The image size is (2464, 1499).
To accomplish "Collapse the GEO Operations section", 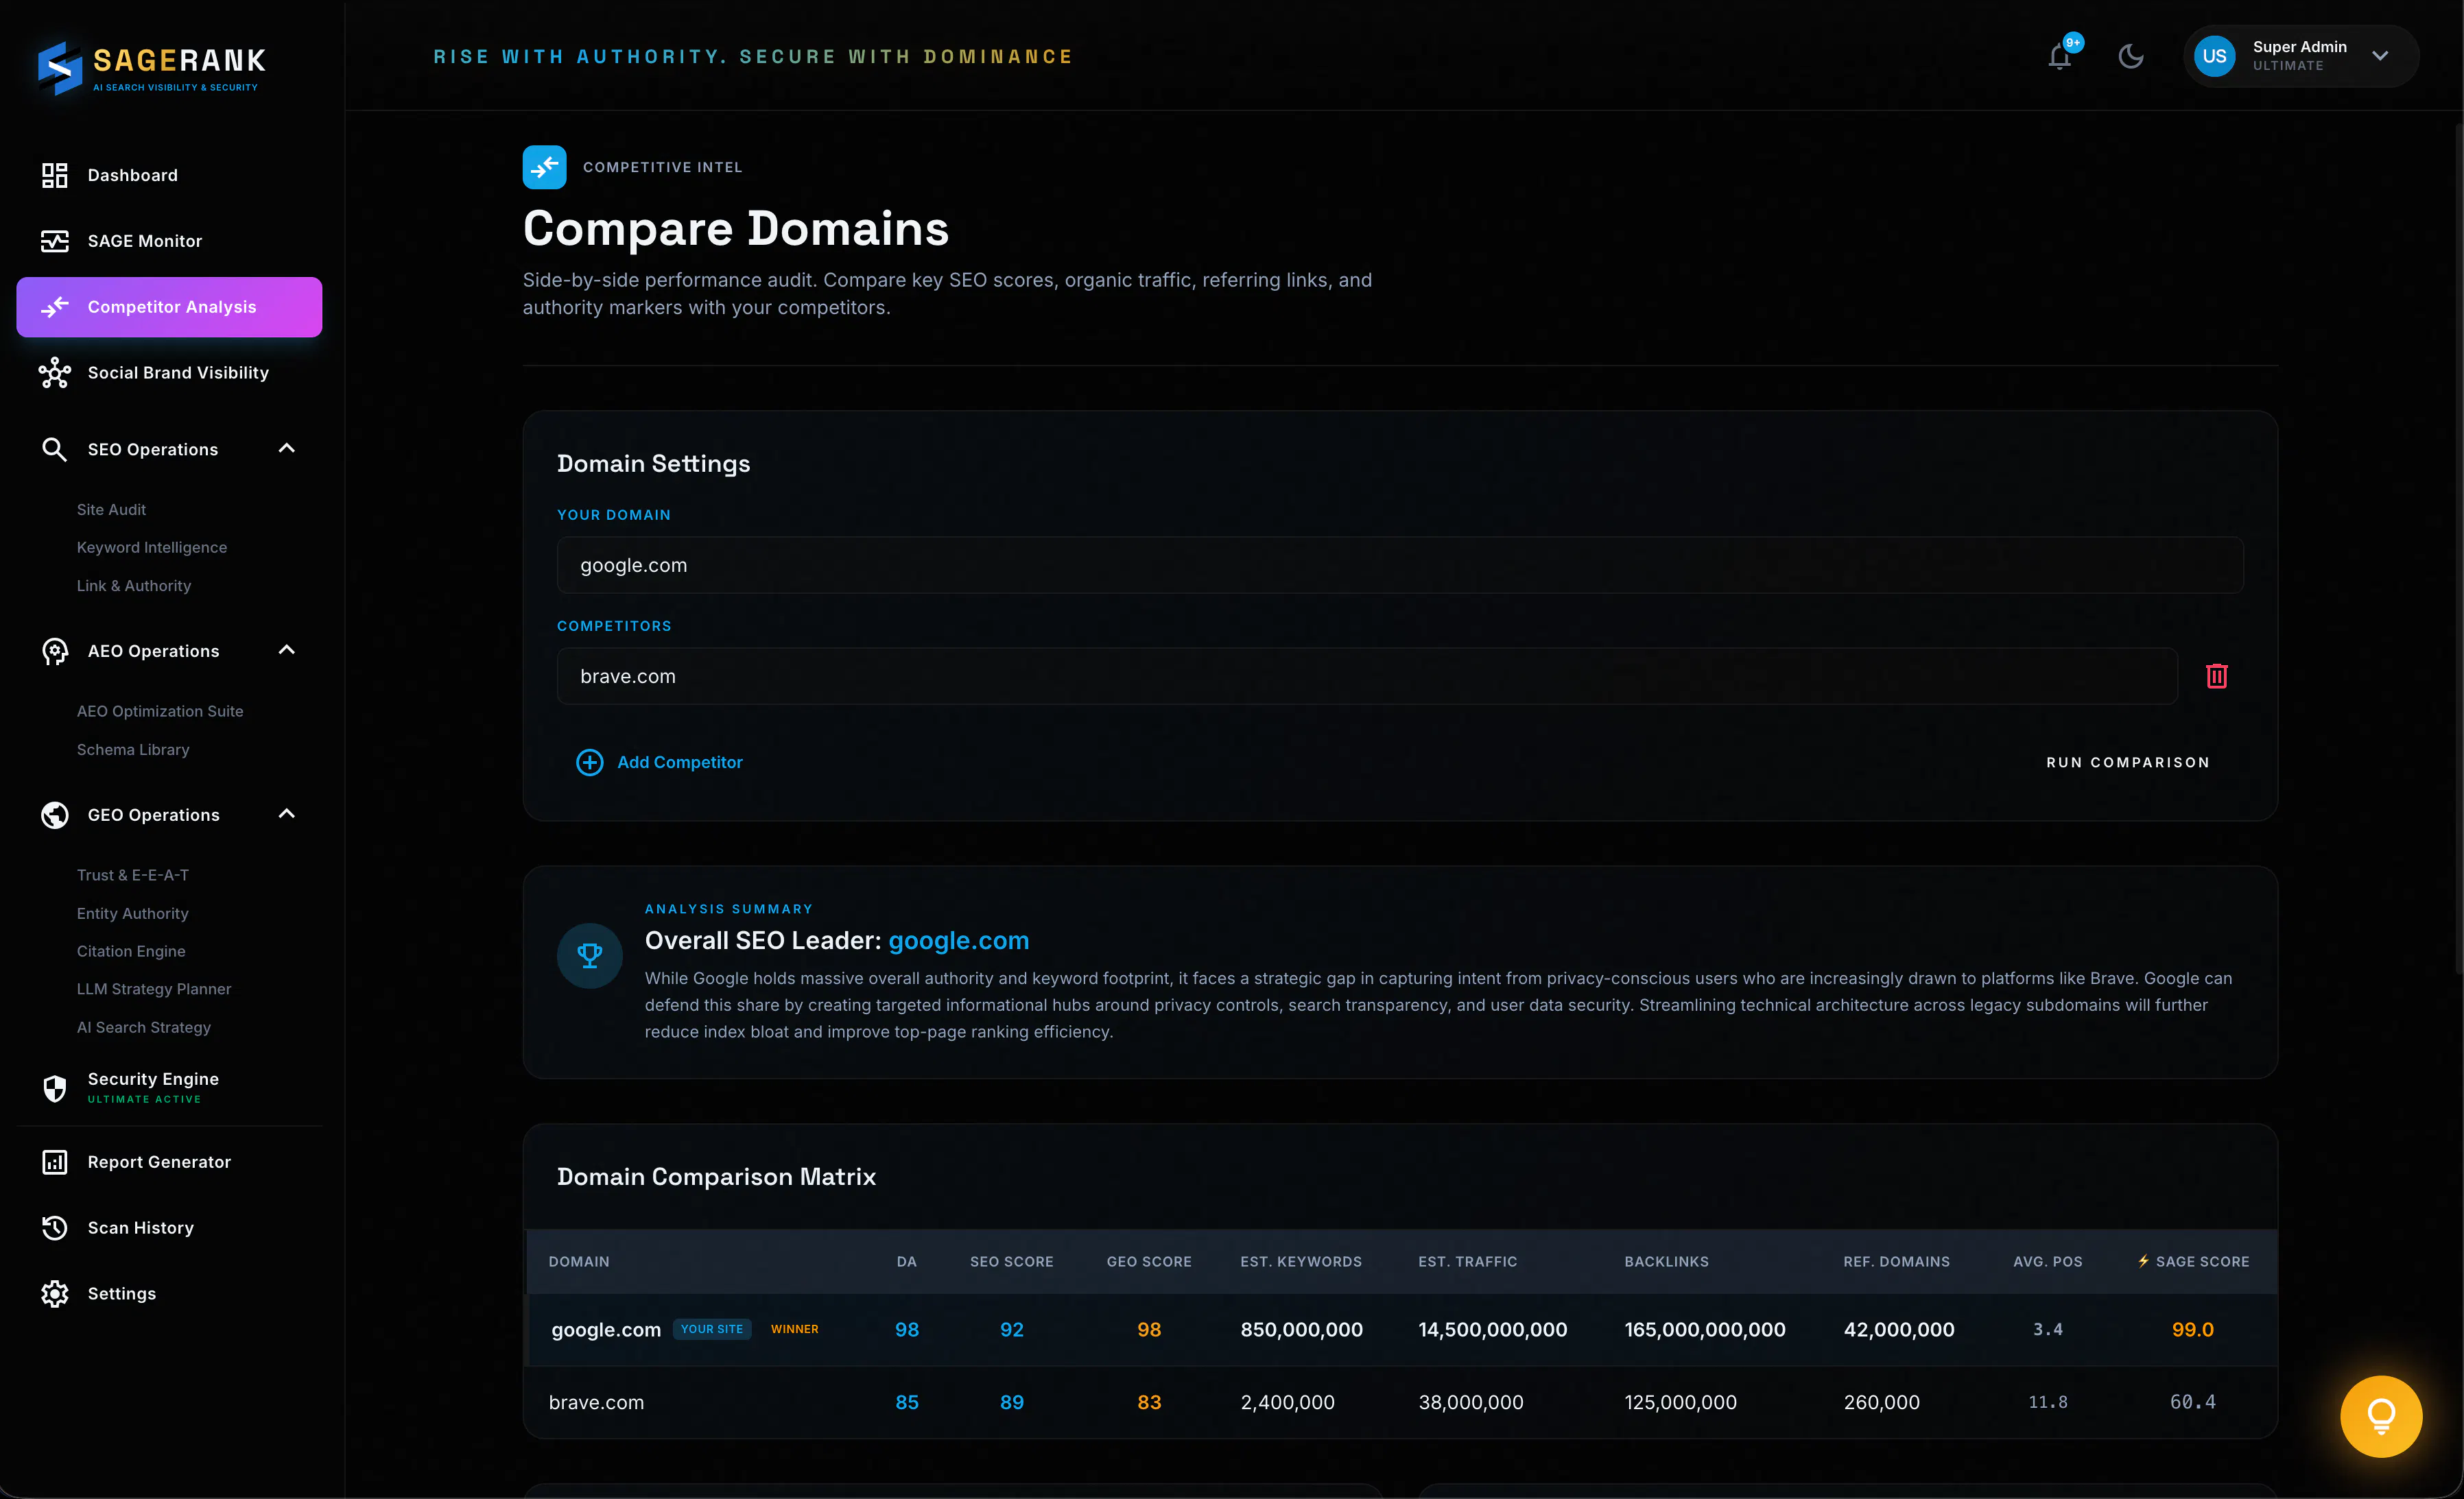I will pos(287,815).
